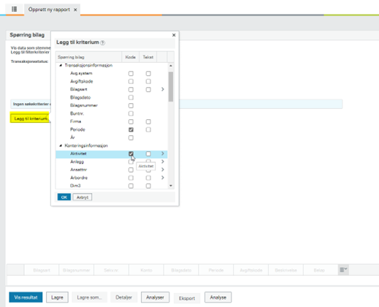The image size is (379, 307).
Task: Check the Kode box for Bilagsnummer
Action: tap(131, 105)
